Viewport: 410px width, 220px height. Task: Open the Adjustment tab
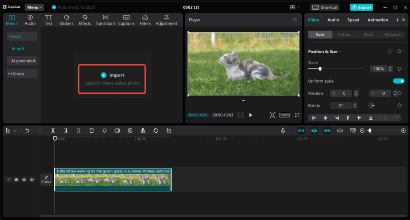(166, 20)
